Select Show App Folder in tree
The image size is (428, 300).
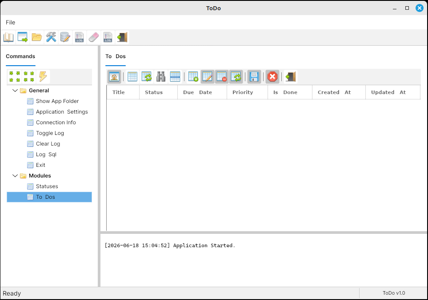(57, 101)
